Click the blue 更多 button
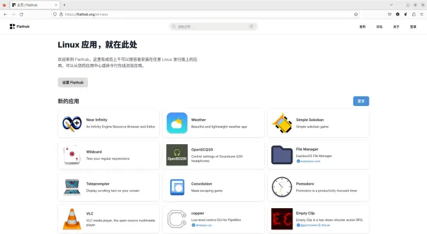Image resolution: width=427 pixels, height=234 pixels. tap(361, 101)
